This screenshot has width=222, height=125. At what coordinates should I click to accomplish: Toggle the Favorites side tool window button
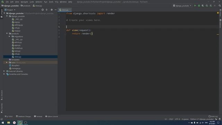pos(1,108)
